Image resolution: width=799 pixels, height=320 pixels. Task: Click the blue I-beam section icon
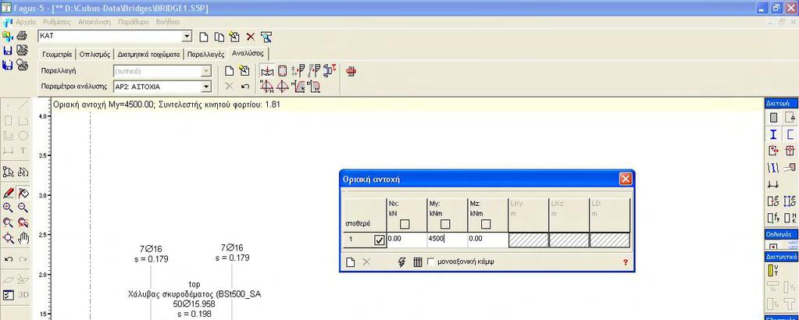[773, 134]
